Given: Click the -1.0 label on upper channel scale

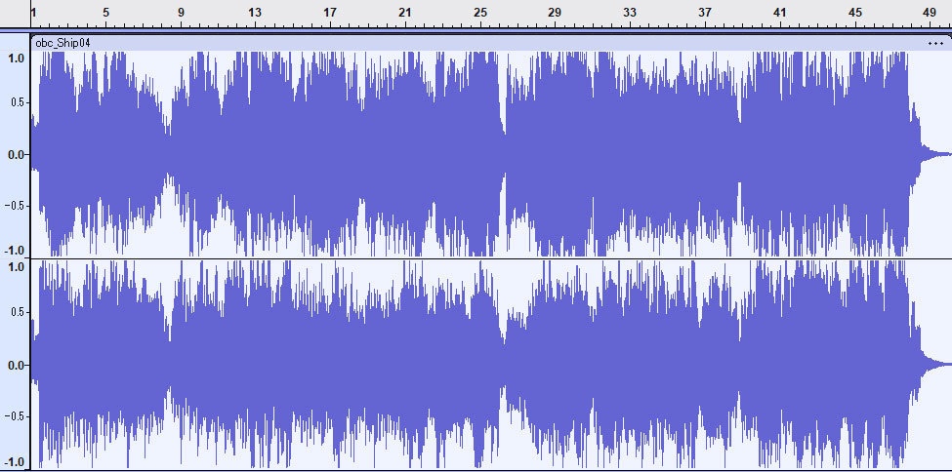Looking at the screenshot, I should (x=14, y=251).
